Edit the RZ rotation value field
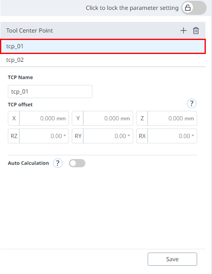 [44, 136]
